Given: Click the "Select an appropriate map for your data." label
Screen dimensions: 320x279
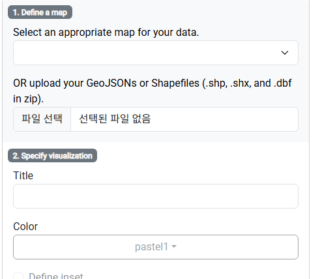Looking at the screenshot, I should pyautogui.click(x=106, y=33).
